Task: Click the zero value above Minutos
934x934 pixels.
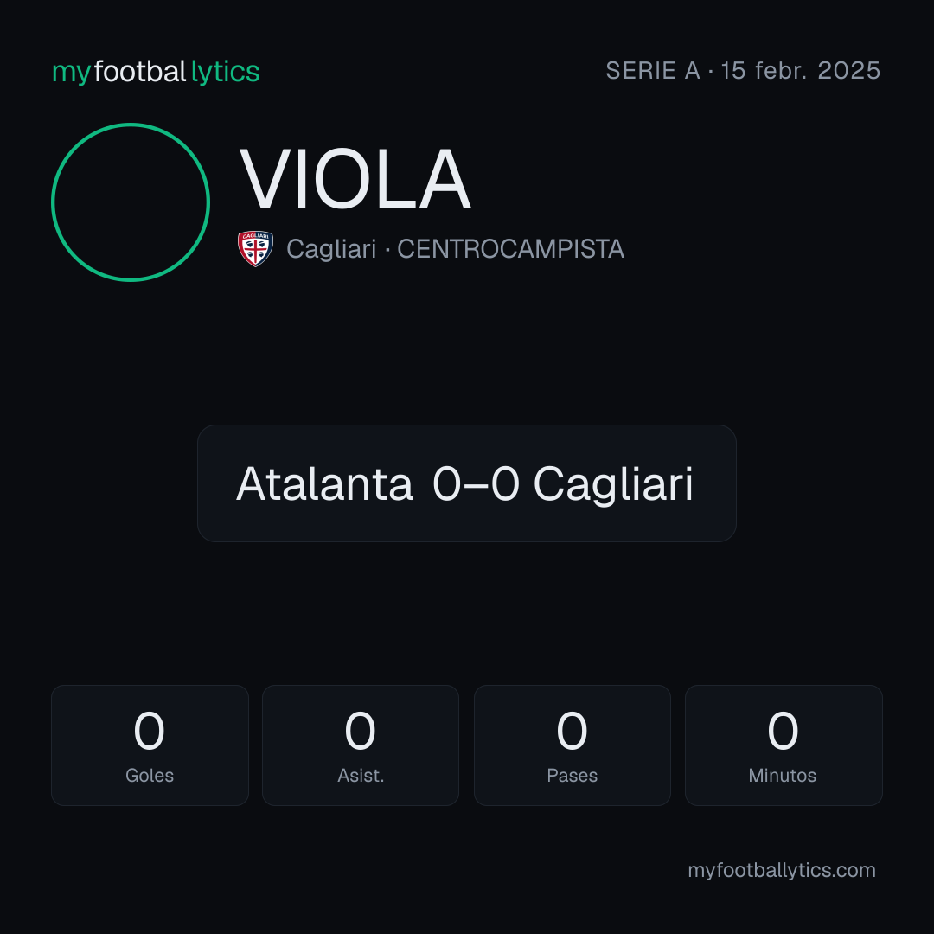Action: pos(783,730)
